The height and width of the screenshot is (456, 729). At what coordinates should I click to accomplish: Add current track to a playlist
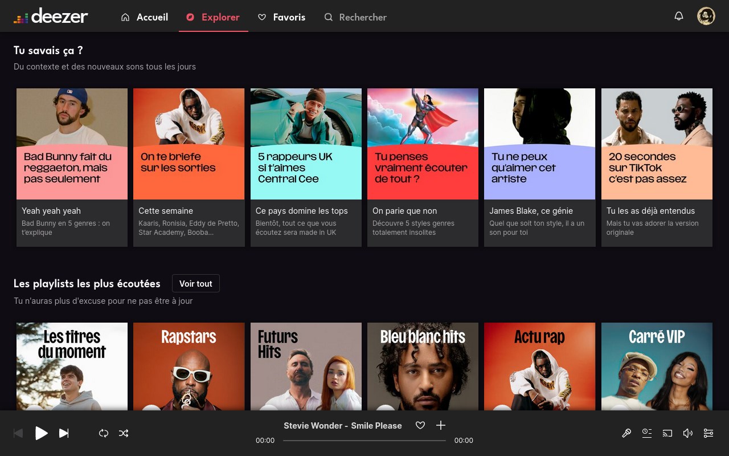(441, 425)
